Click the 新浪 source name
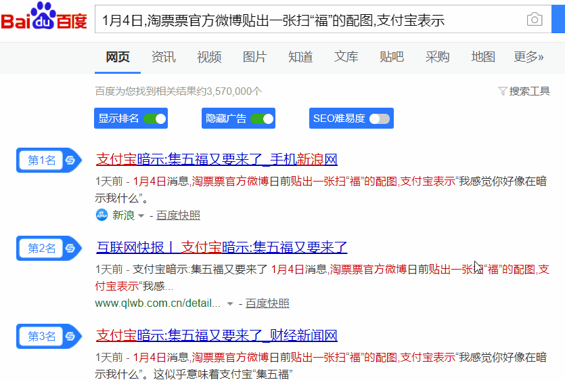This screenshot has height=382, width=565. point(123,215)
